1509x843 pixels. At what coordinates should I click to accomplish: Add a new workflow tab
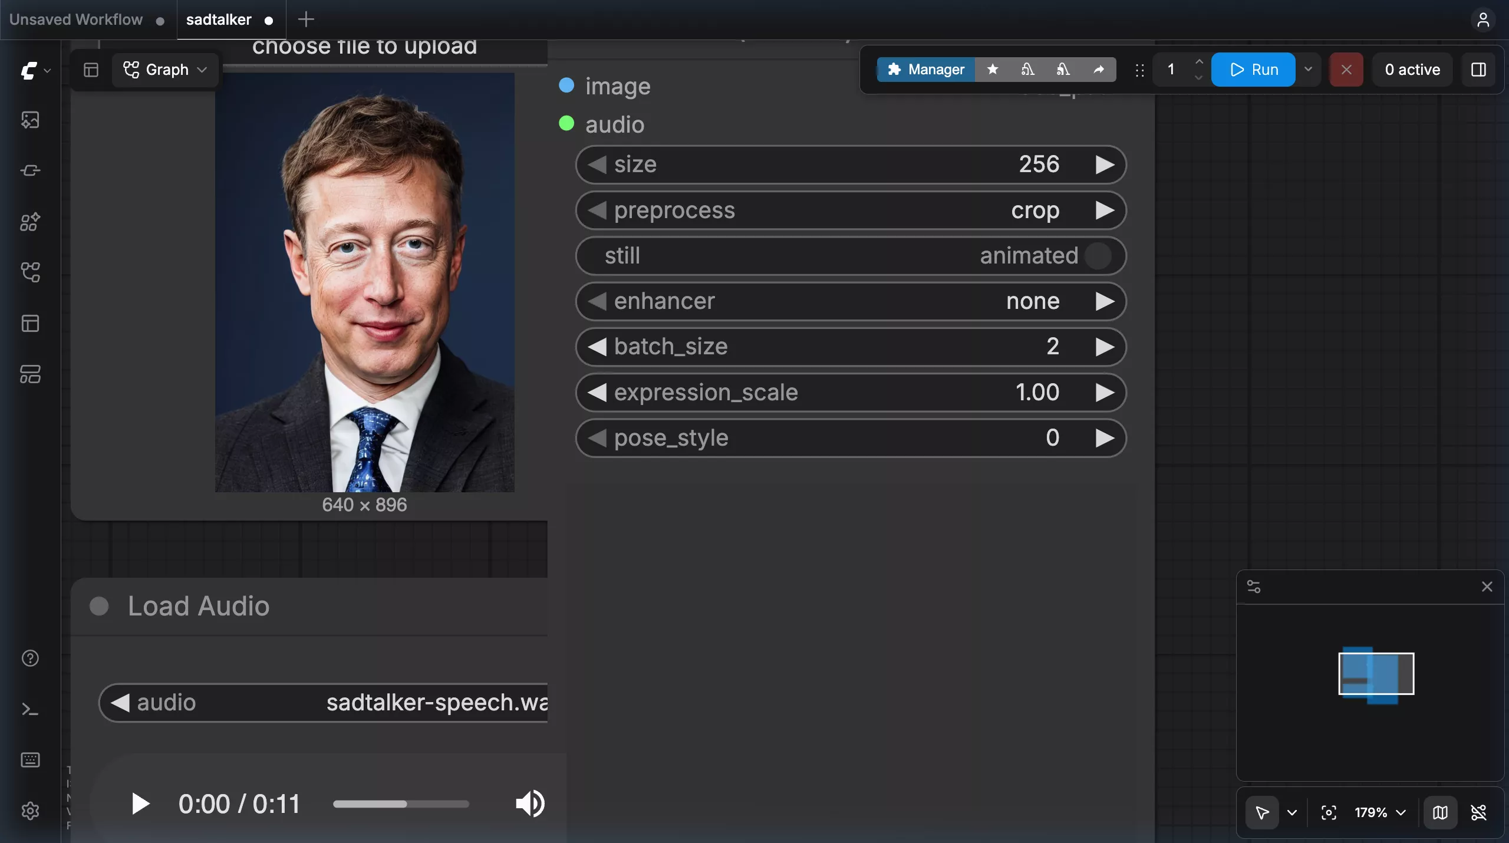306,19
